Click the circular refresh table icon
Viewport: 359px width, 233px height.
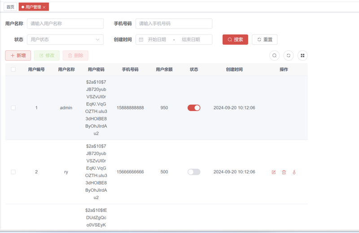289,56
